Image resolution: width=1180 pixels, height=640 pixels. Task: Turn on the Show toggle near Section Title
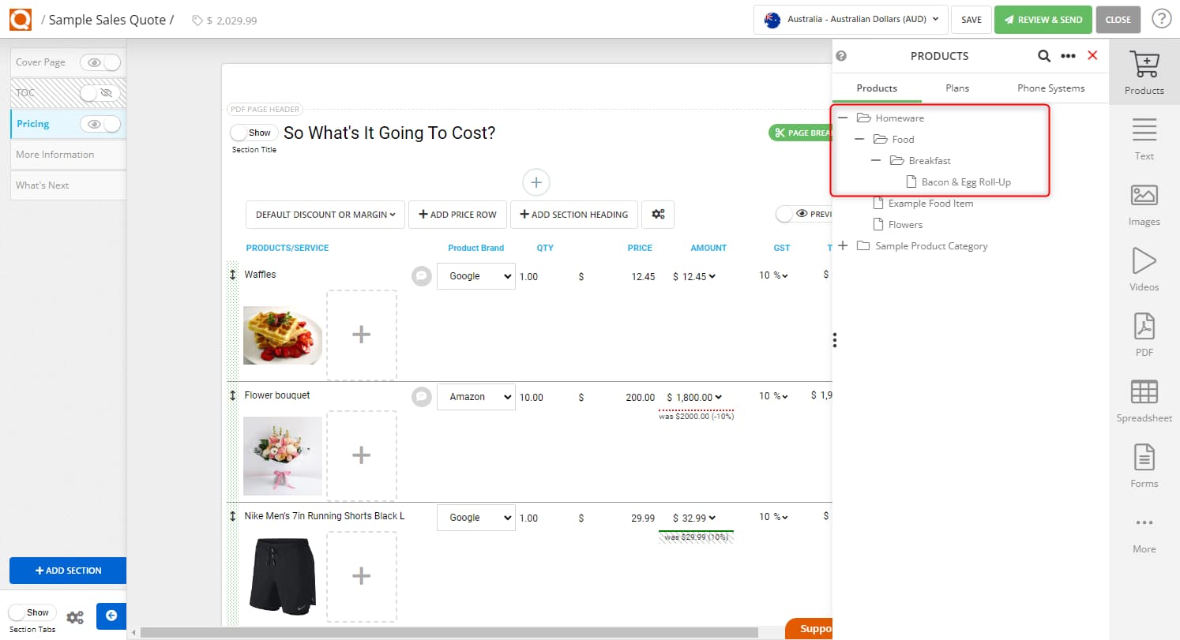pos(253,132)
